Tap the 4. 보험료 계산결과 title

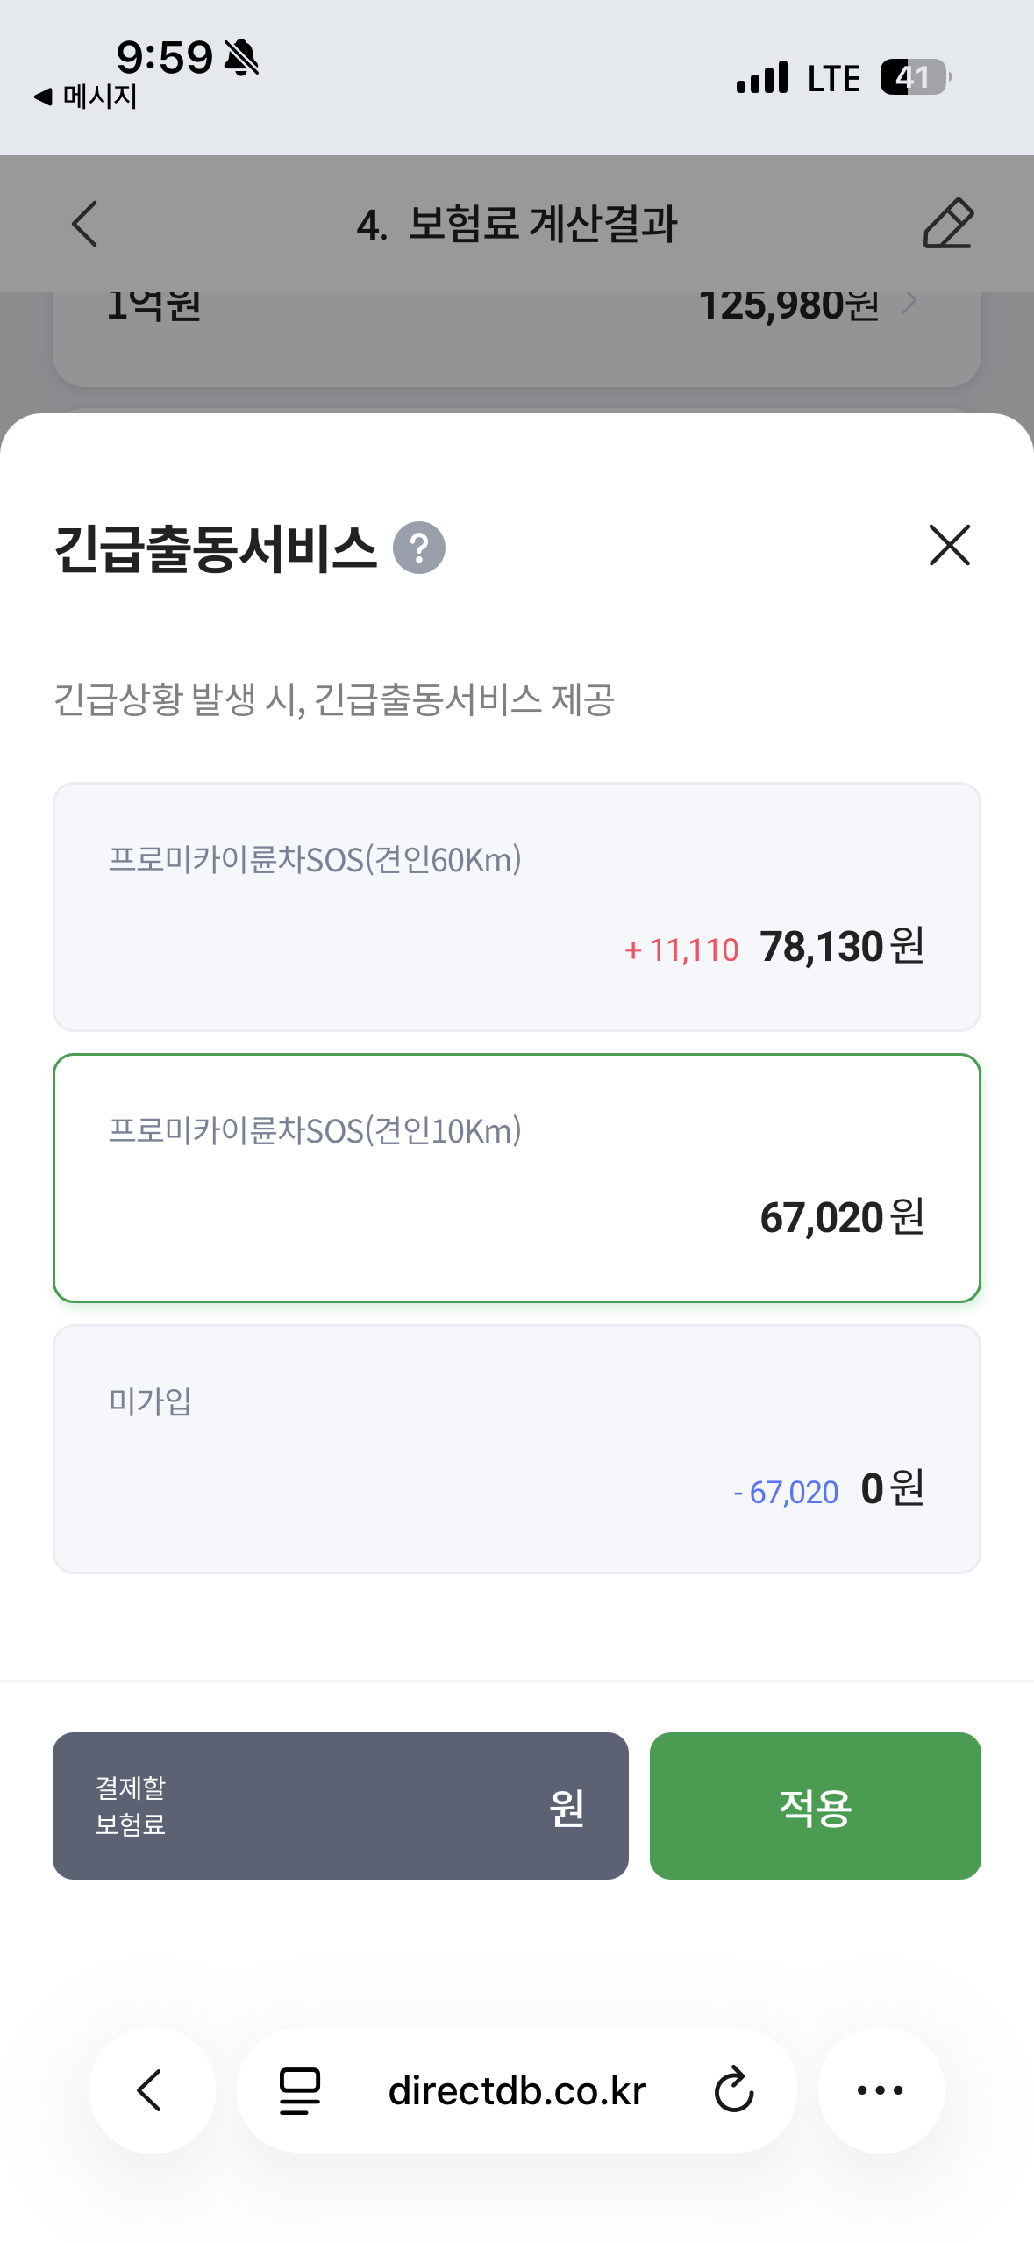517,224
